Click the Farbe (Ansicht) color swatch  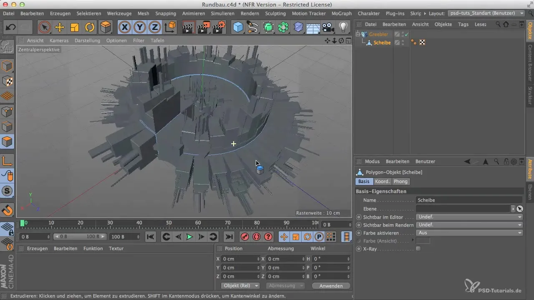(x=423, y=241)
